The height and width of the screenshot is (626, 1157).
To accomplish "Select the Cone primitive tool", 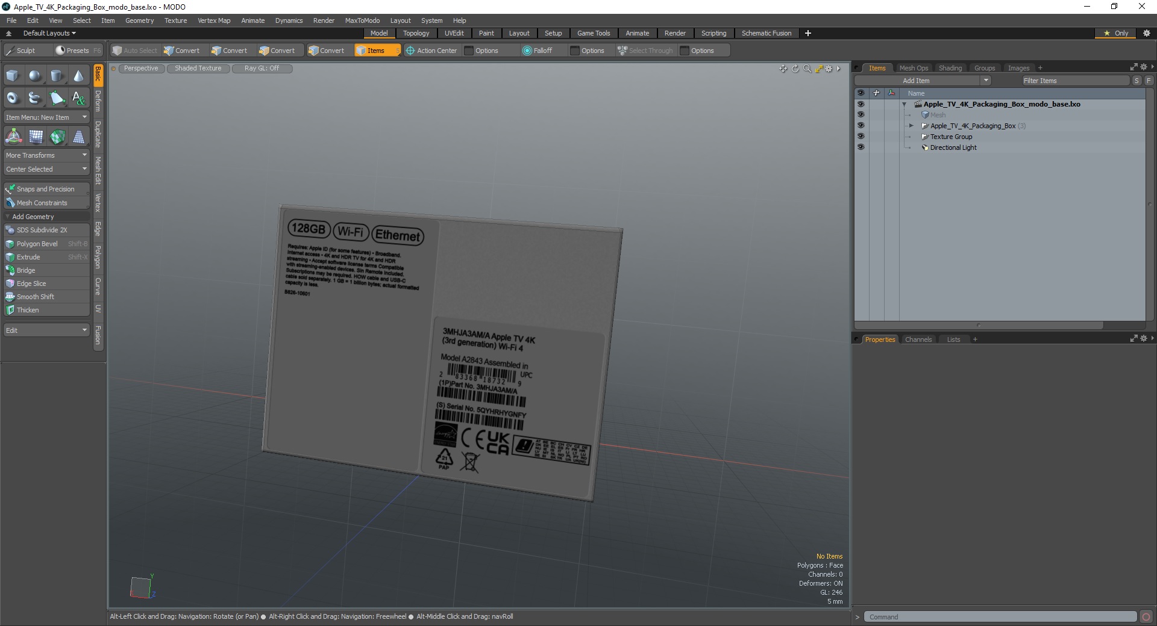I will point(78,76).
